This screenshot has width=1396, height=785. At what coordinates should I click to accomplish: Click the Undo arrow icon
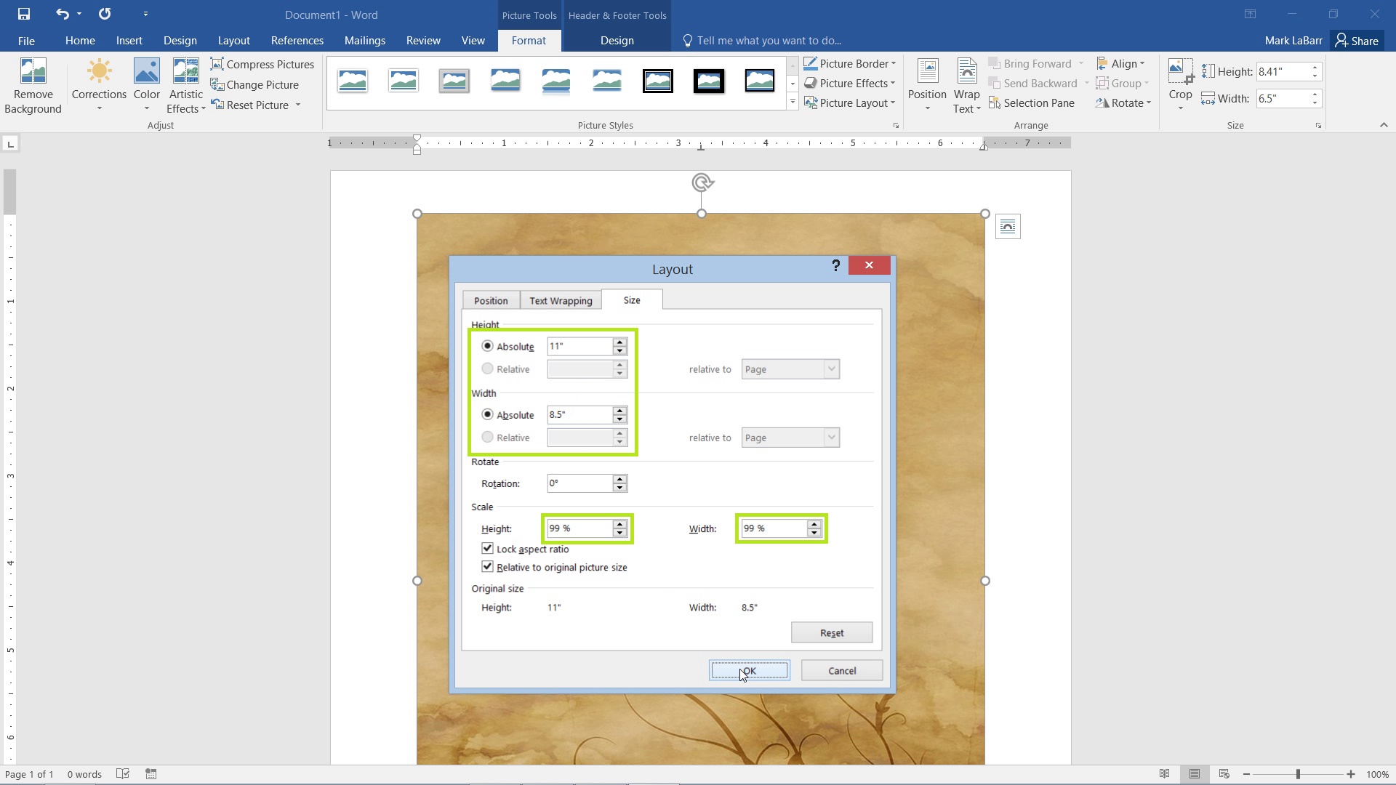[63, 14]
